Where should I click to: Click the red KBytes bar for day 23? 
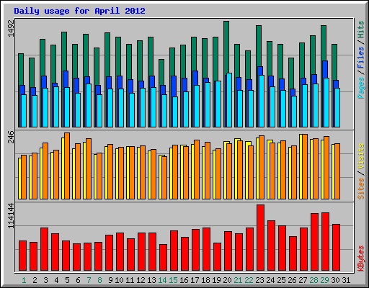click(x=260, y=238)
